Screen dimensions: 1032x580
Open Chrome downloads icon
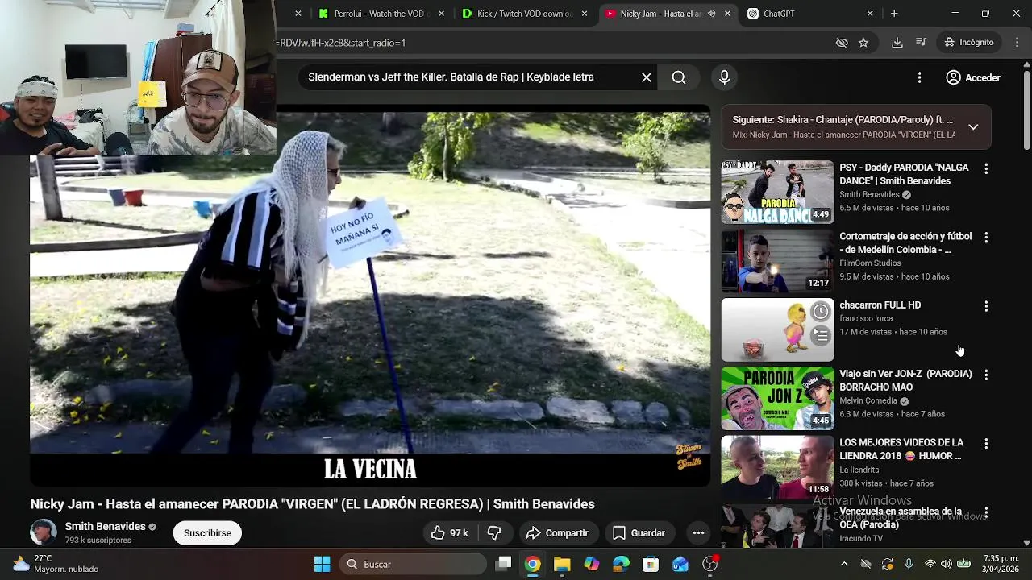(x=897, y=43)
